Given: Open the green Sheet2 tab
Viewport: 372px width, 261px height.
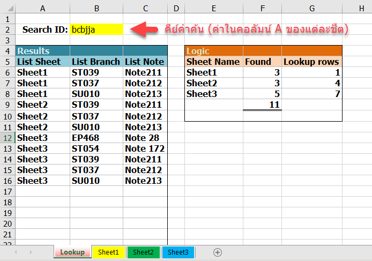Looking at the screenshot, I should coord(143,252).
